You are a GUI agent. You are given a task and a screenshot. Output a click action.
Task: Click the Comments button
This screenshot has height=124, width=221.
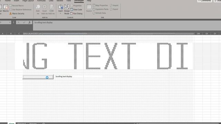pos(204,1)
